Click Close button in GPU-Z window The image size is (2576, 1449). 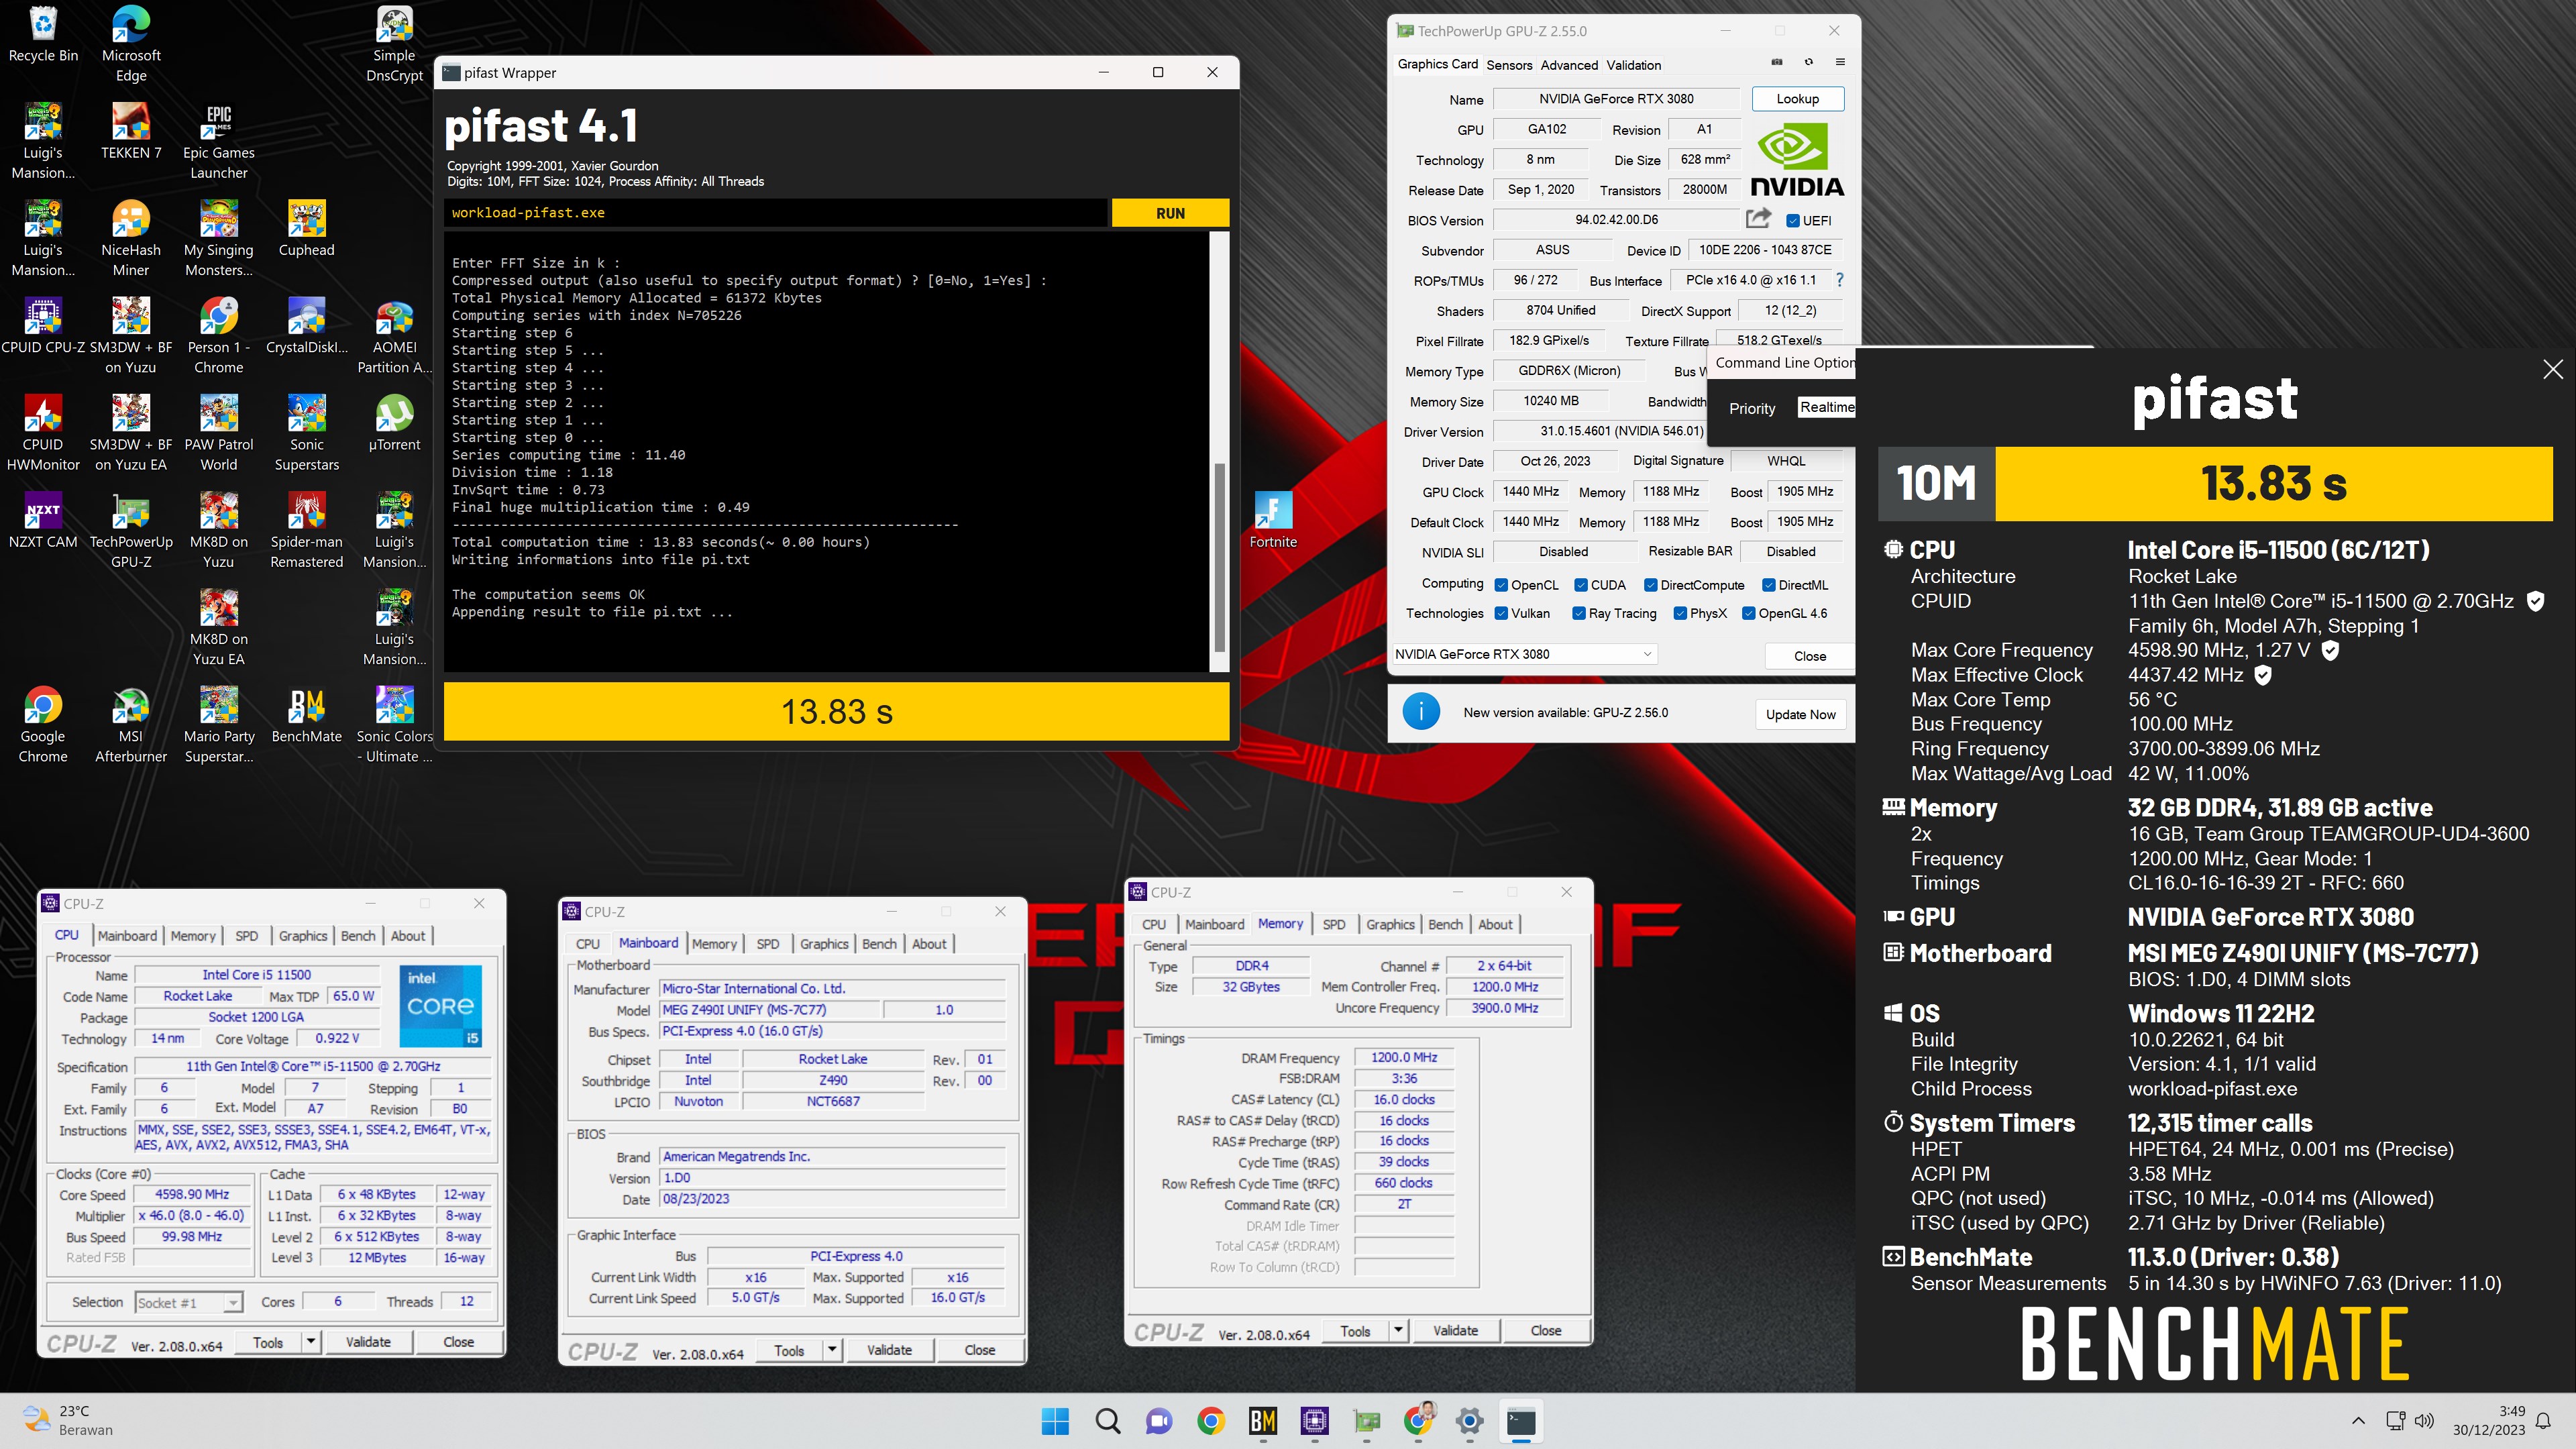click(x=1810, y=656)
